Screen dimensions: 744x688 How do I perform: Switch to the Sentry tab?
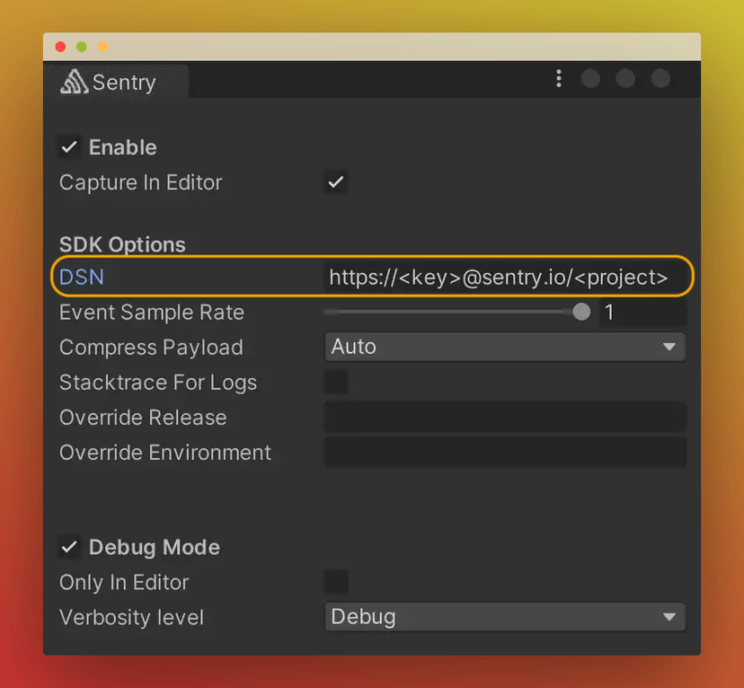[x=117, y=82]
